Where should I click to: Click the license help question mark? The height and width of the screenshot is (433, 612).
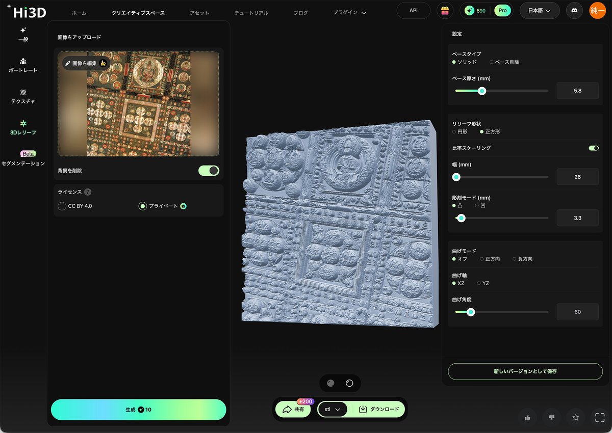click(x=88, y=192)
